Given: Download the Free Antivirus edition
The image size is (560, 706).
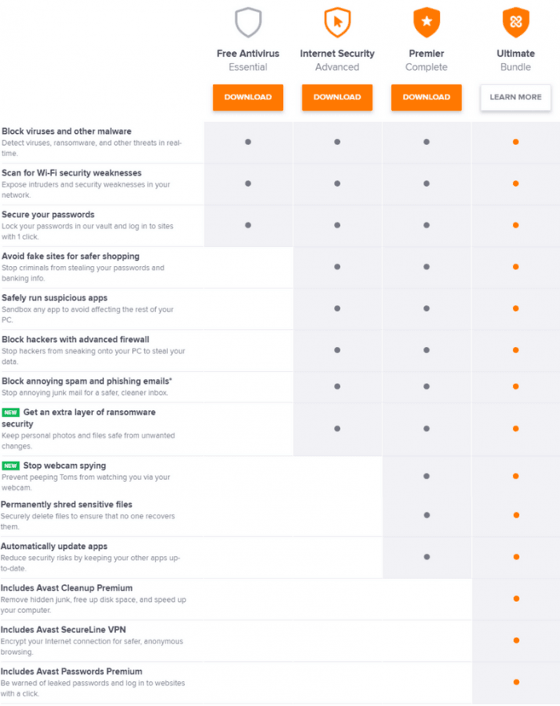Looking at the screenshot, I should [248, 97].
